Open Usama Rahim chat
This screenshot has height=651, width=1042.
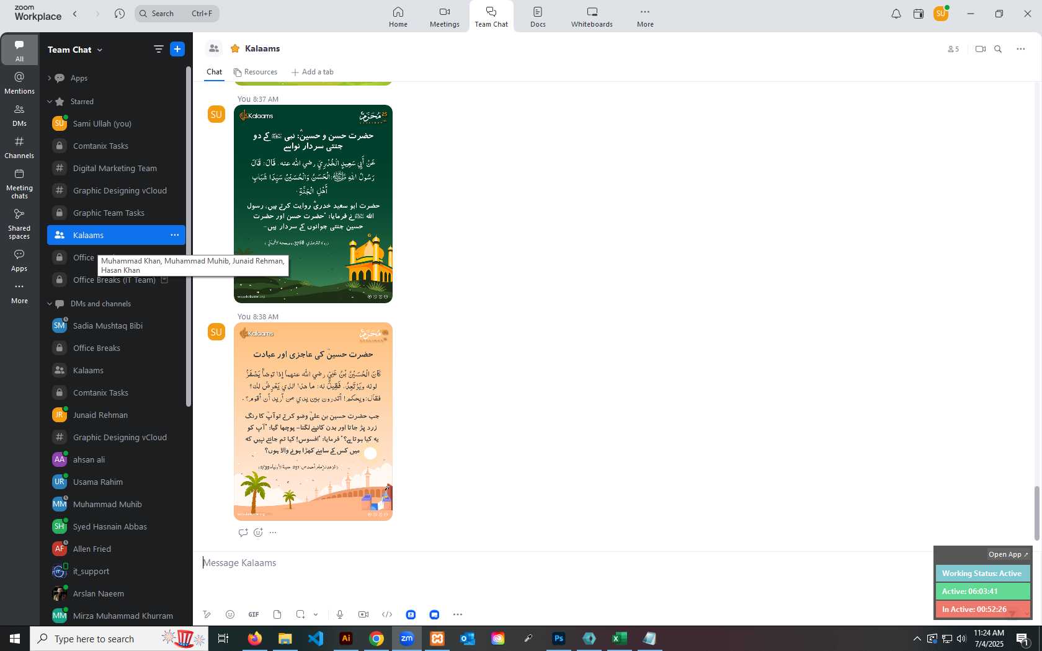click(116, 482)
